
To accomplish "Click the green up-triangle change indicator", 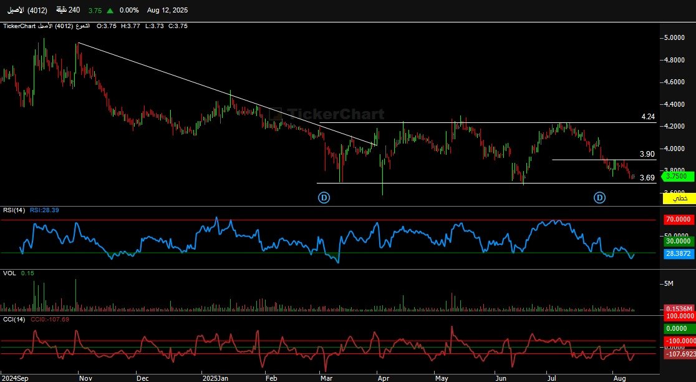I will pyautogui.click(x=110, y=10).
